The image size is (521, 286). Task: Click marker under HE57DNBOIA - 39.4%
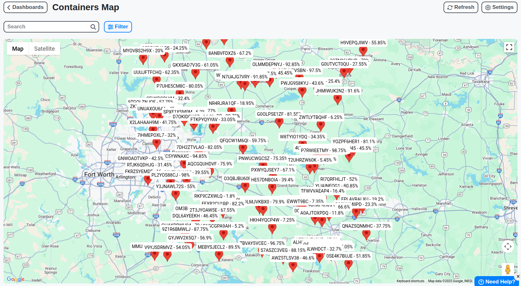click(x=272, y=188)
